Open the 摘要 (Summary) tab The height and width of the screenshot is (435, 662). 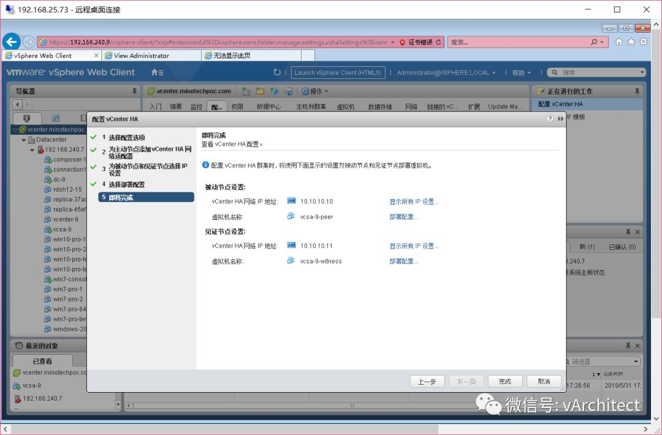click(176, 107)
